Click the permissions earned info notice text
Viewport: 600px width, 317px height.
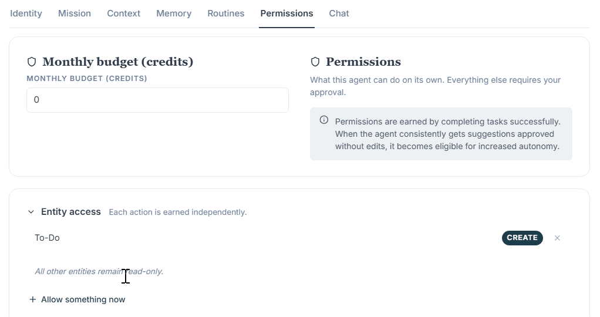pyautogui.click(x=448, y=134)
